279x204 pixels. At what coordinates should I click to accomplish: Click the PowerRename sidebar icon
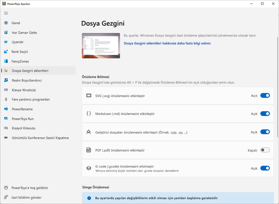coord(6,109)
